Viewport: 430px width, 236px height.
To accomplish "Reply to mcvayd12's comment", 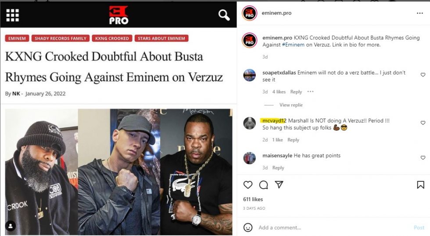I will click(x=293, y=140).
